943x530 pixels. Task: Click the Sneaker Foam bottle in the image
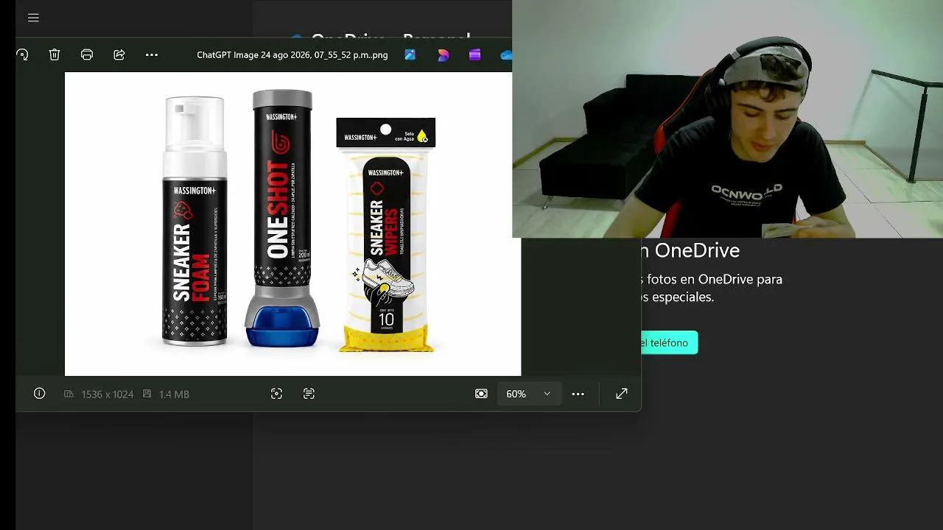pos(194,221)
